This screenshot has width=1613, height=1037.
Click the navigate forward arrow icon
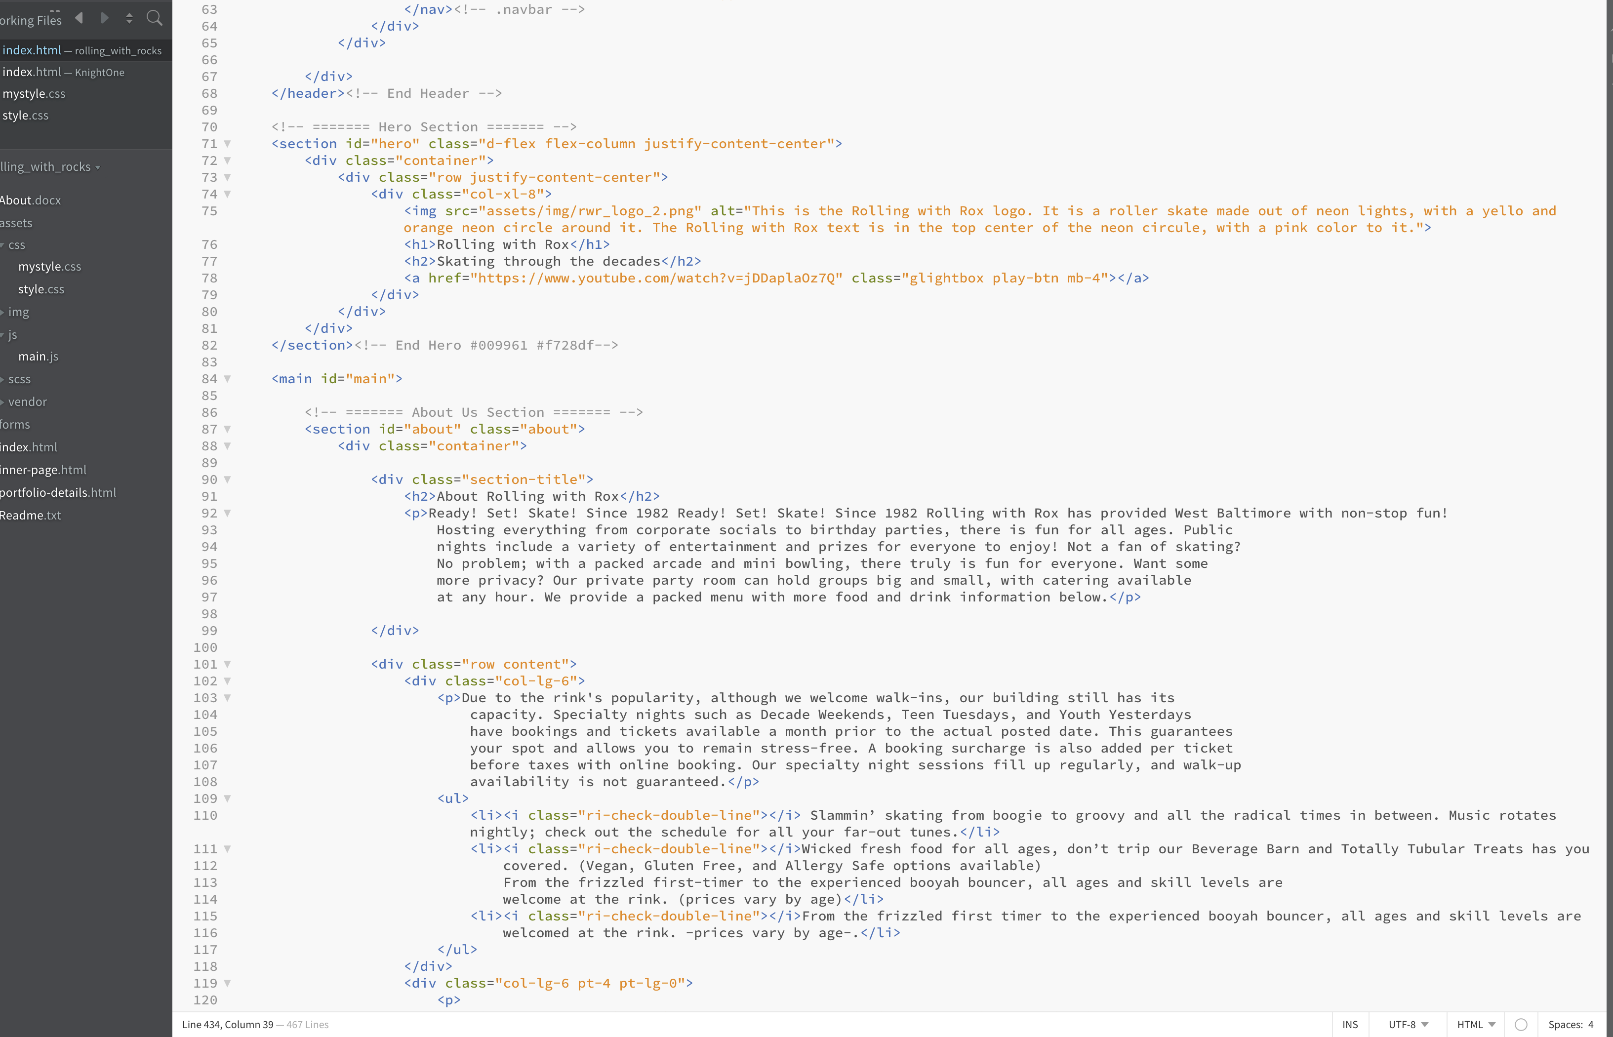pyautogui.click(x=104, y=18)
